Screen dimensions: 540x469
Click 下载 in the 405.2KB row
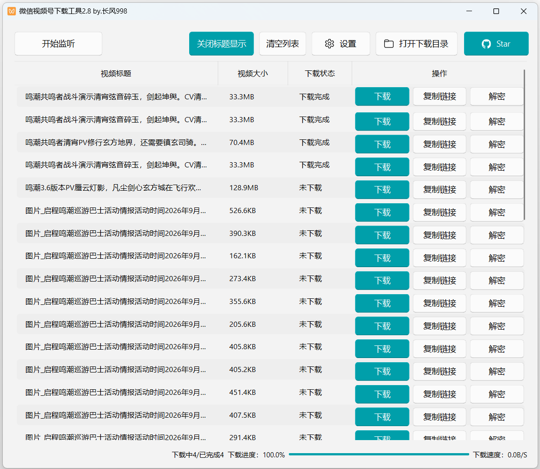coord(382,372)
